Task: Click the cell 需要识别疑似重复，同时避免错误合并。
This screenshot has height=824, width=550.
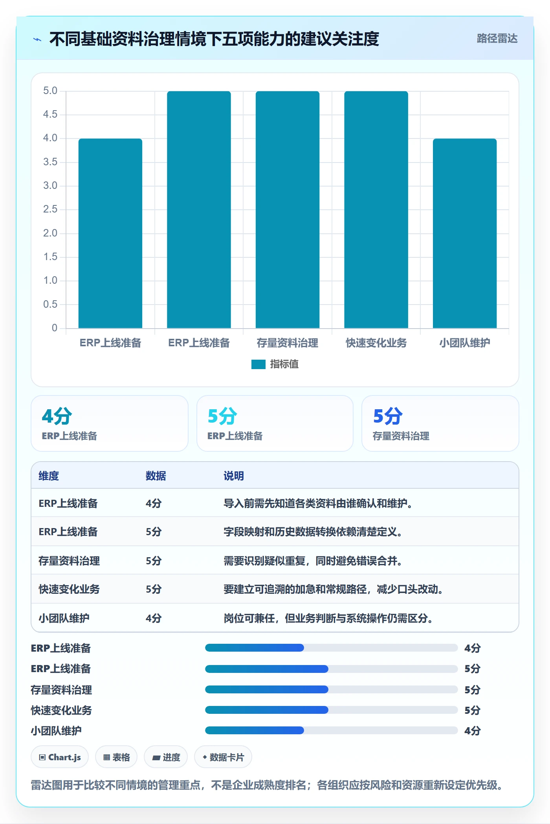Action: pos(313,561)
